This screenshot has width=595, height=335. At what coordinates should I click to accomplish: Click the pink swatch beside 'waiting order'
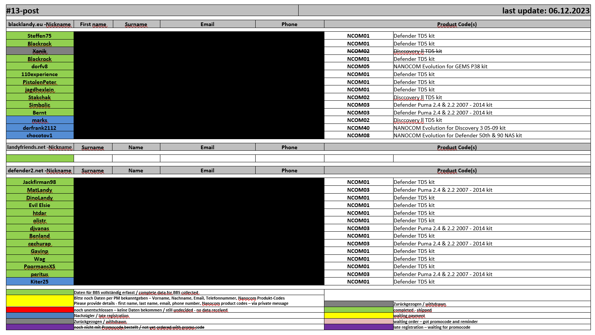click(358, 322)
